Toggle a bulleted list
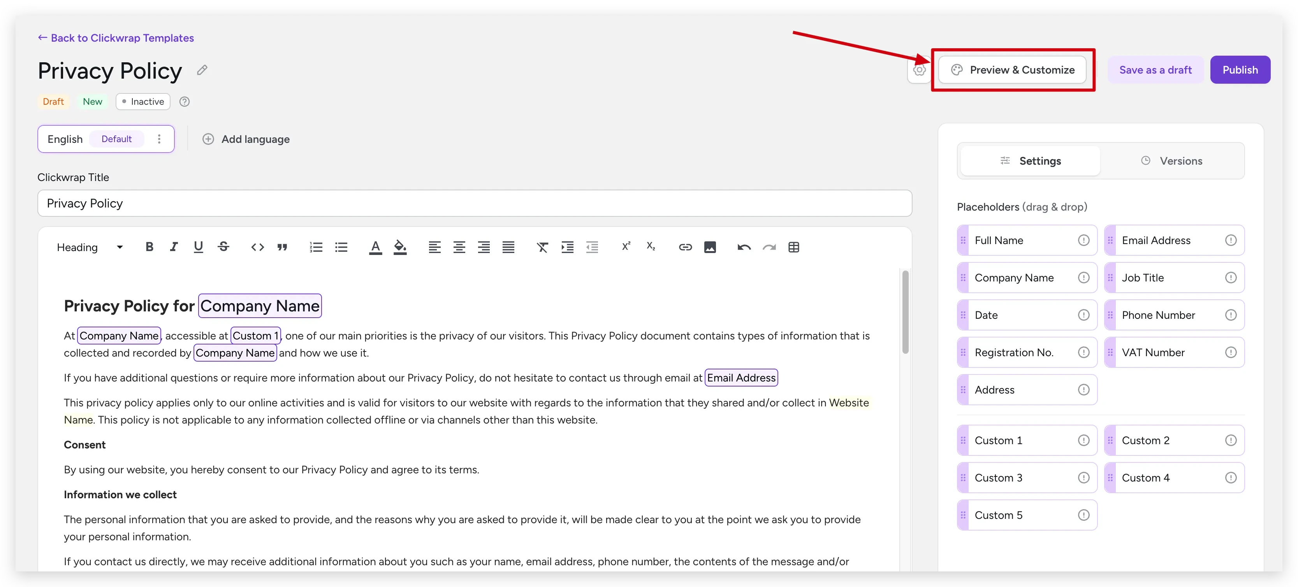Image resolution: width=1298 pixels, height=587 pixels. pyautogui.click(x=341, y=247)
